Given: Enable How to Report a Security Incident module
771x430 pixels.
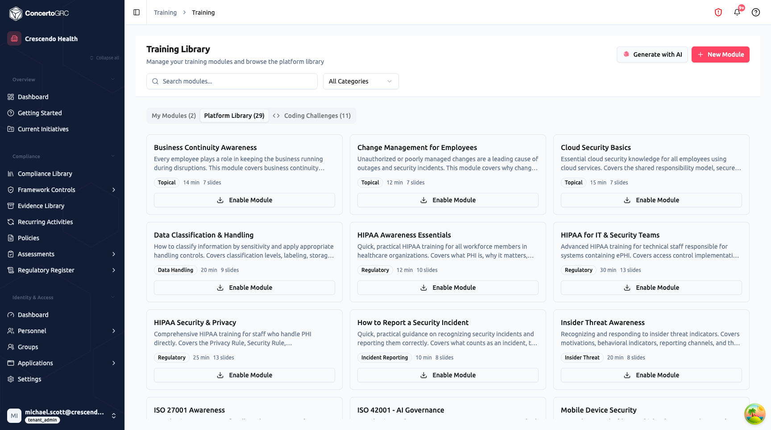Looking at the screenshot, I should [x=448, y=375].
